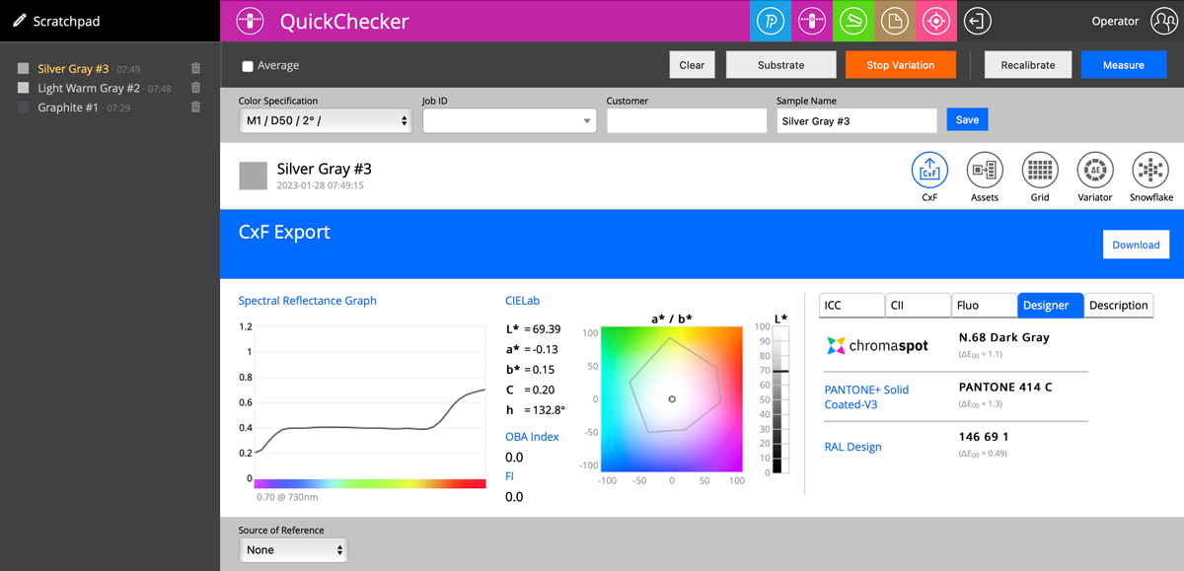This screenshot has height=571, width=1184.
Task: Select Graphite #1 in Scratchpad list
Action: click(x=68, y=107)
